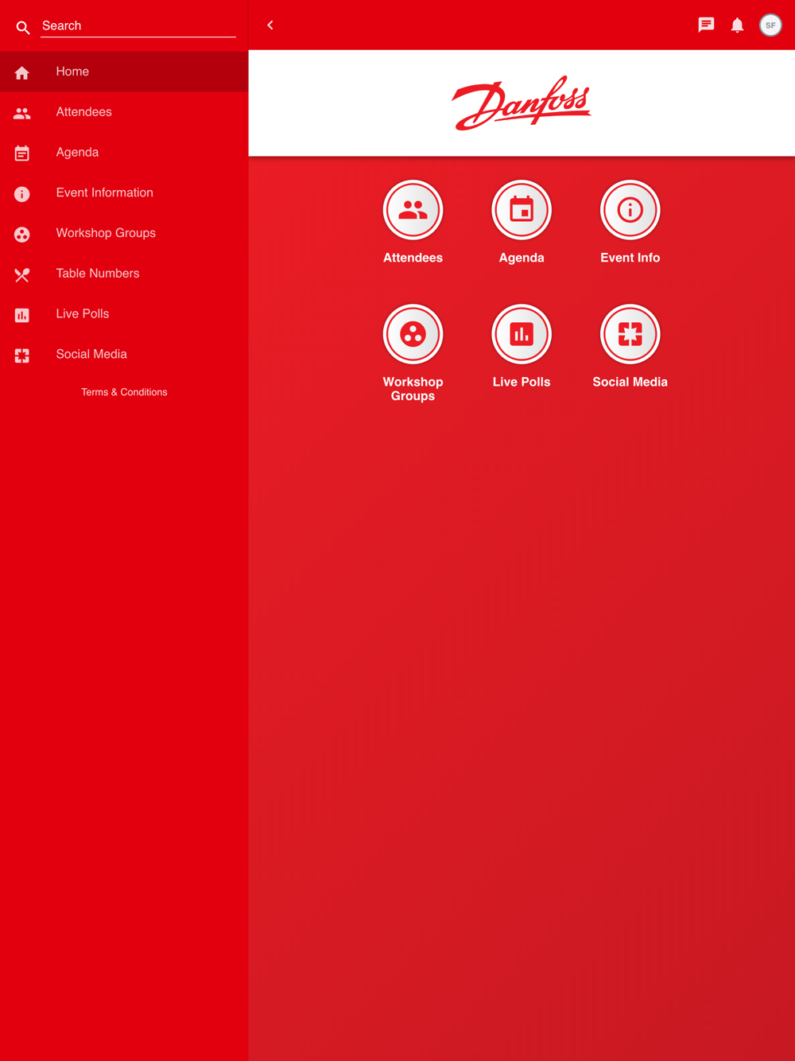795x1061 pixels.
Task: Open Live Polls text in sidebar
Action: pos(83,314)
